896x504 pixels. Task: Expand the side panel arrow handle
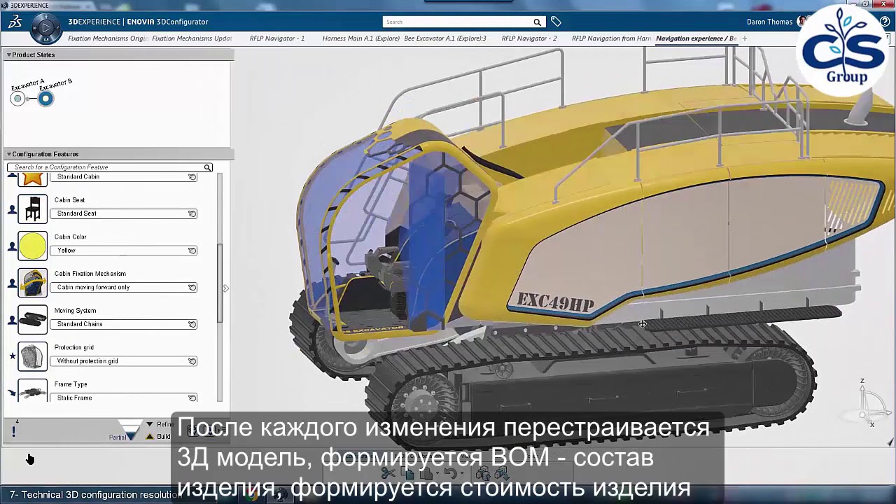coord(225,288)
